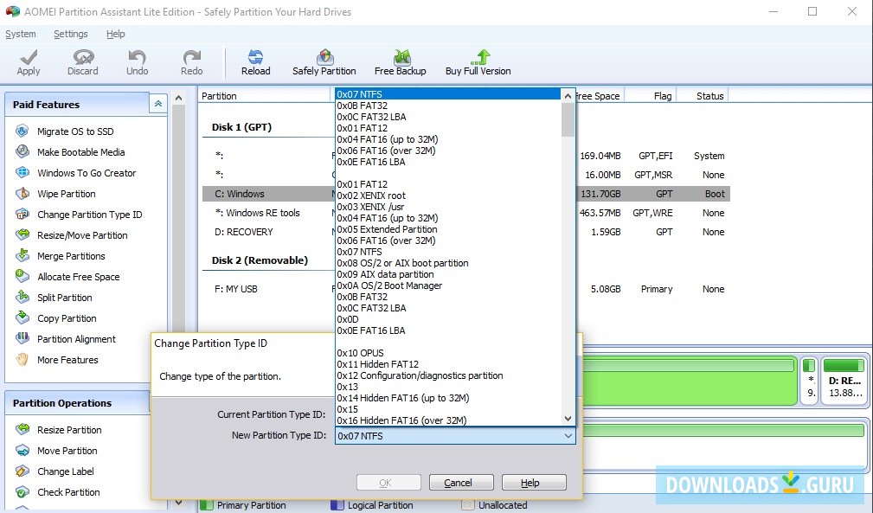This screenshot has height=513, width=873.
Task: Click the Windows To Go Creator icon
Action: coord(22,172)
